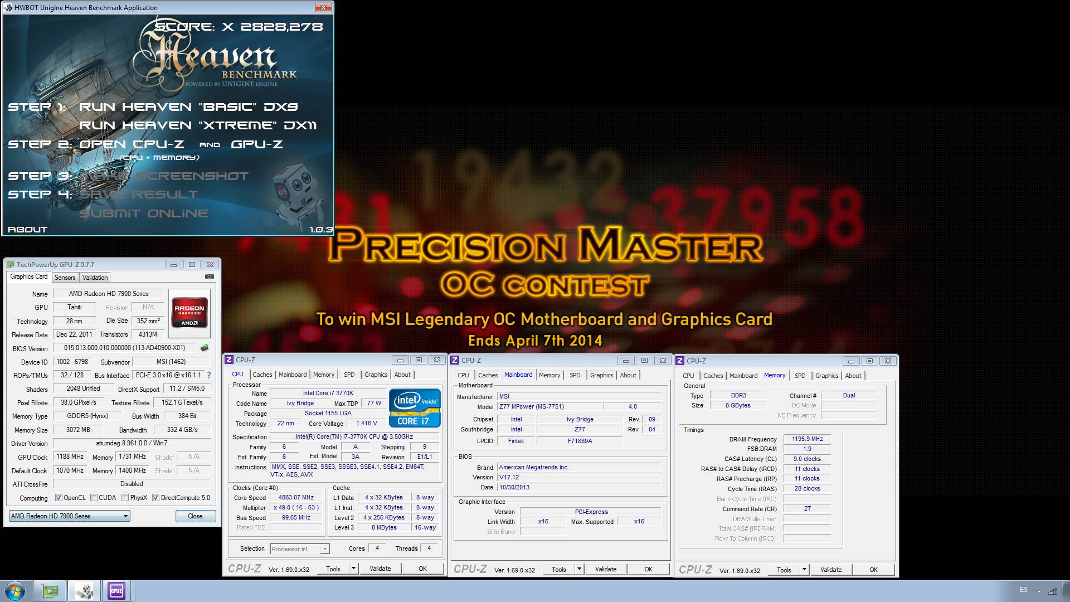Click the Core Voltage 1.416 V field
Screen dimensions: 1070x602
click(367, 424)
